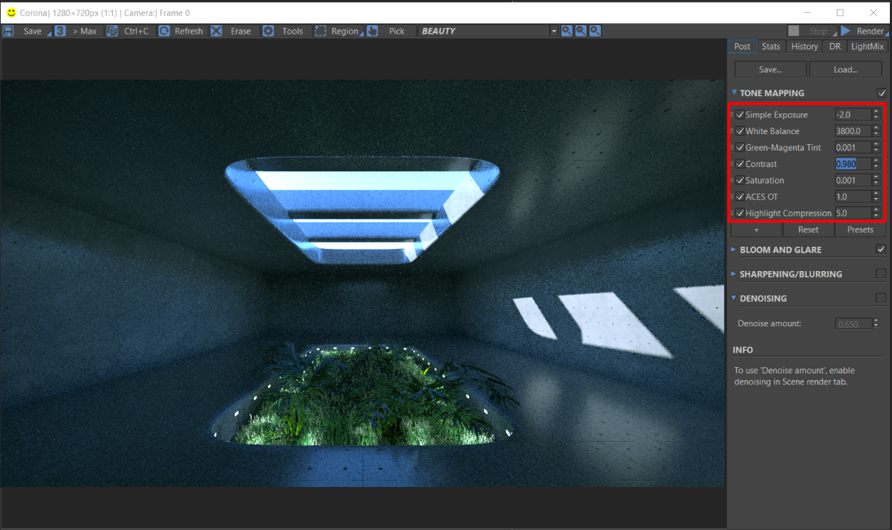
Task: Enable the Sharpening/Blurring checkbox
Action: click(x=881, y=274)
